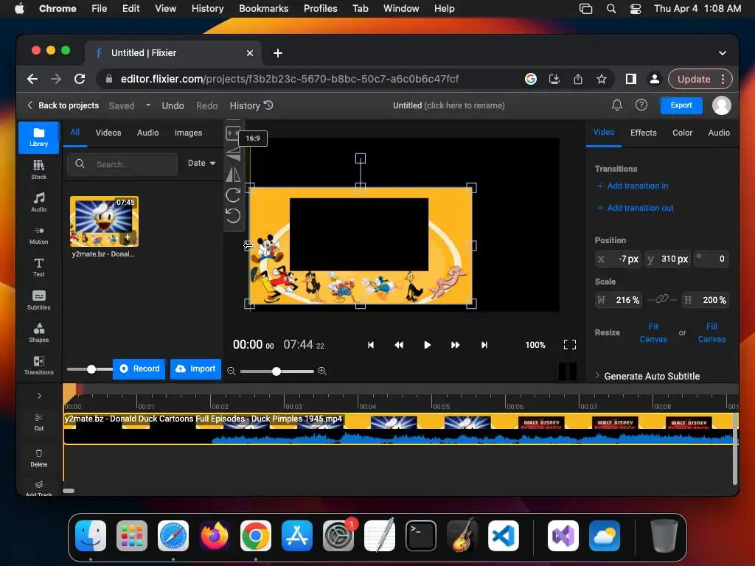This screenshot has height=566, width=755.
Task: Open the Stock media panel
Action: (x=38, y=170)
